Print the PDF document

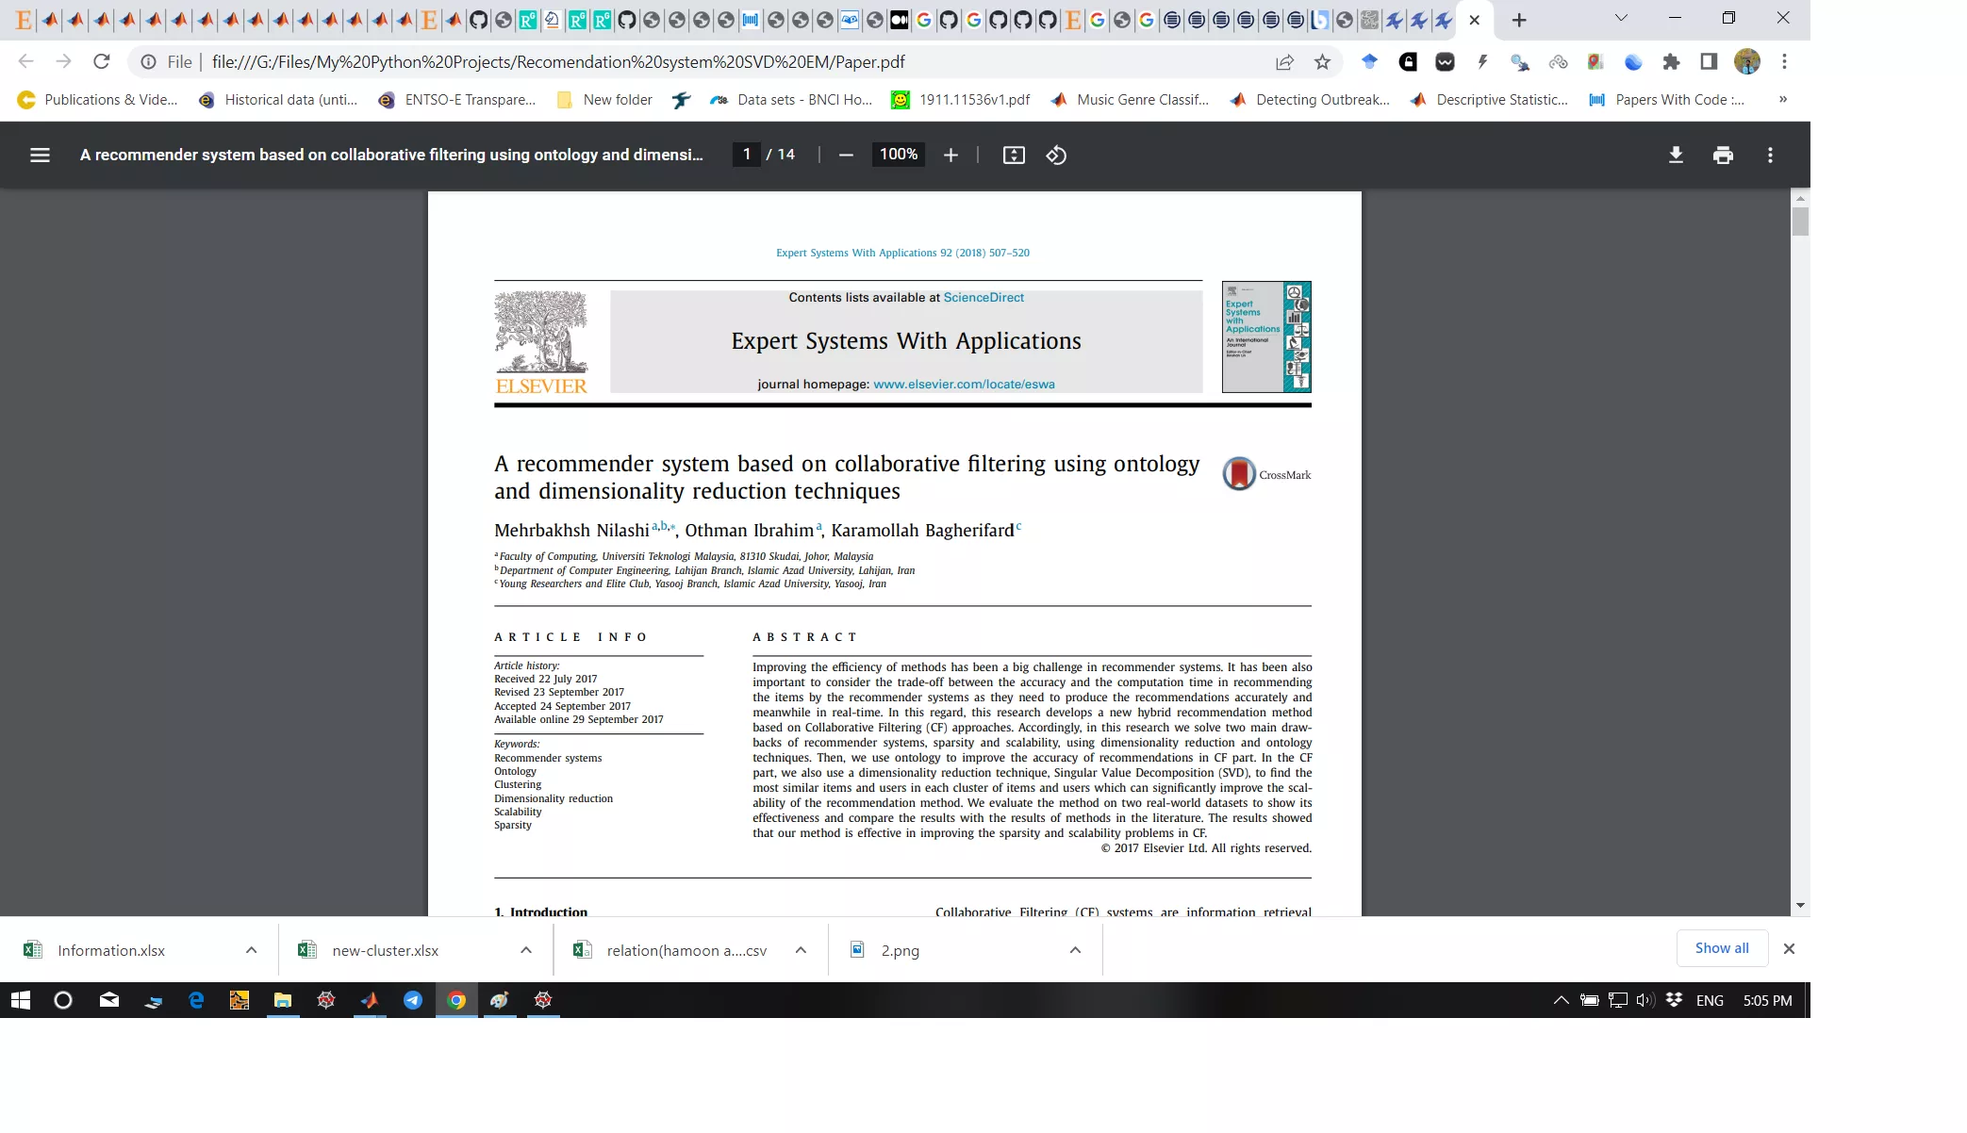pos(1723,155)
